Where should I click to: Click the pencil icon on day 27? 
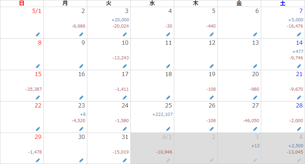(x=255, y=129)
